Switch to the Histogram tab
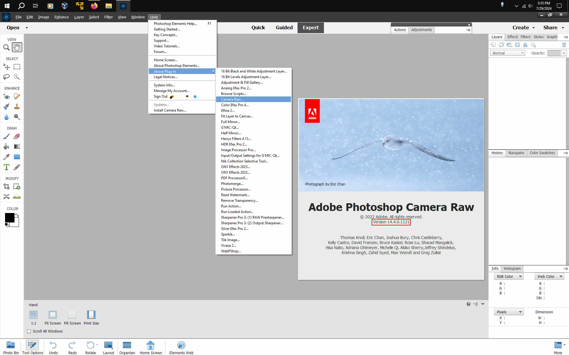This screenshot has width=569, height=355. [x=512, y=269]
